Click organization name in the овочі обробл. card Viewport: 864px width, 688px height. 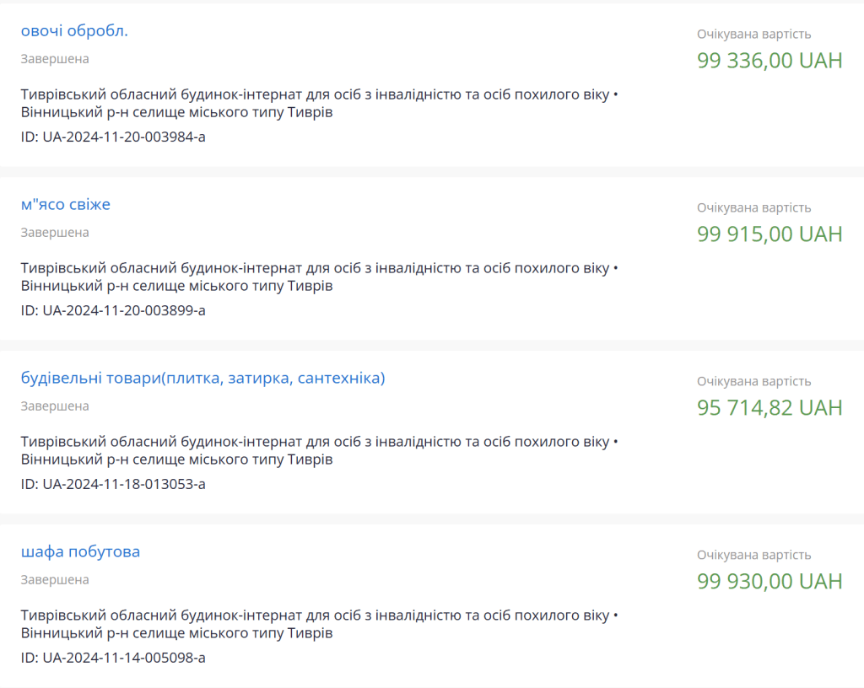point(314,94)
